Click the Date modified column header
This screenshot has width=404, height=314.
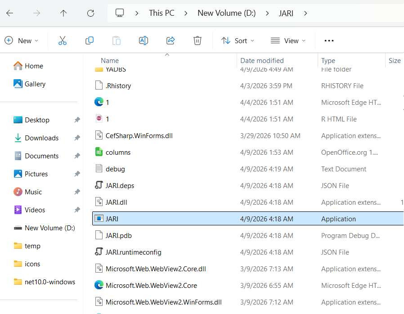pos(262,61)
